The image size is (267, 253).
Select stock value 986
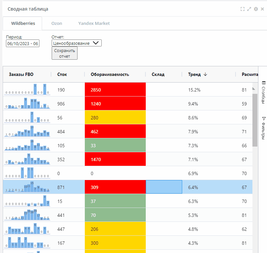pos(61,104)
